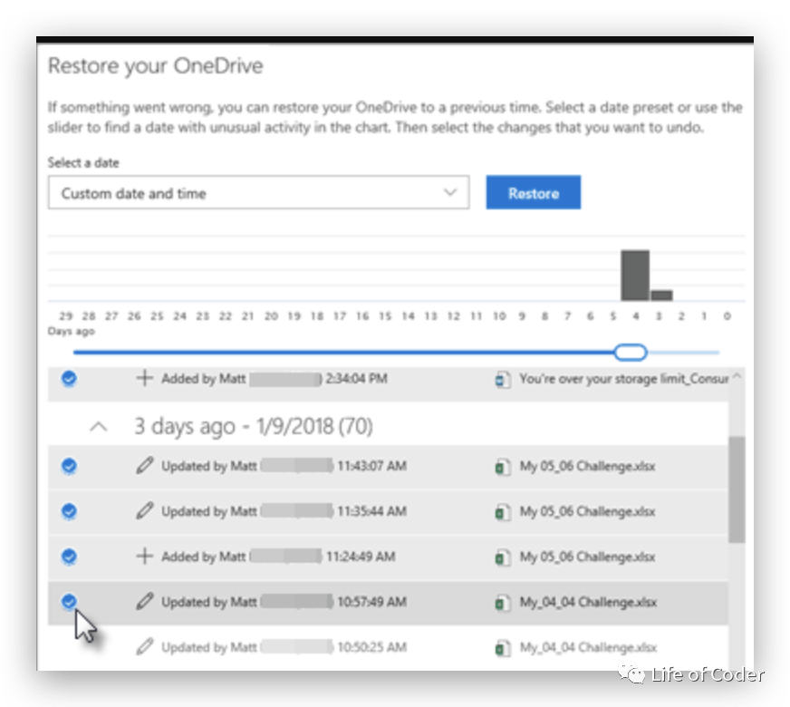Click My 05_06 Challenge.xlsx at 11:43:07 AM

pos(587,466)
